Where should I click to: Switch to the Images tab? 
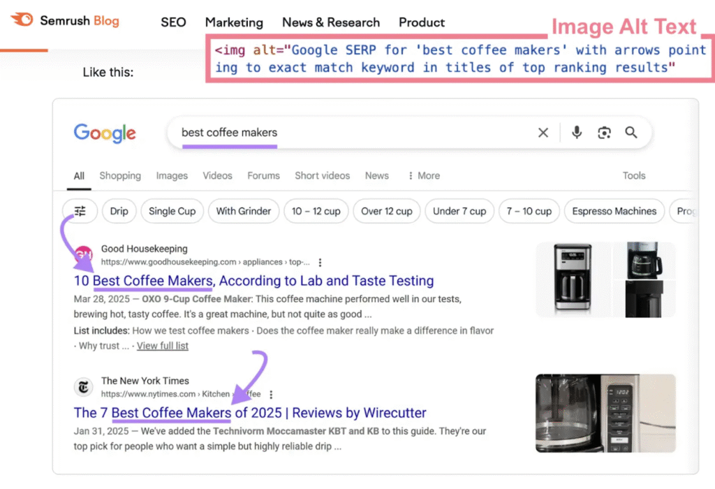click(x=172, y=175)
